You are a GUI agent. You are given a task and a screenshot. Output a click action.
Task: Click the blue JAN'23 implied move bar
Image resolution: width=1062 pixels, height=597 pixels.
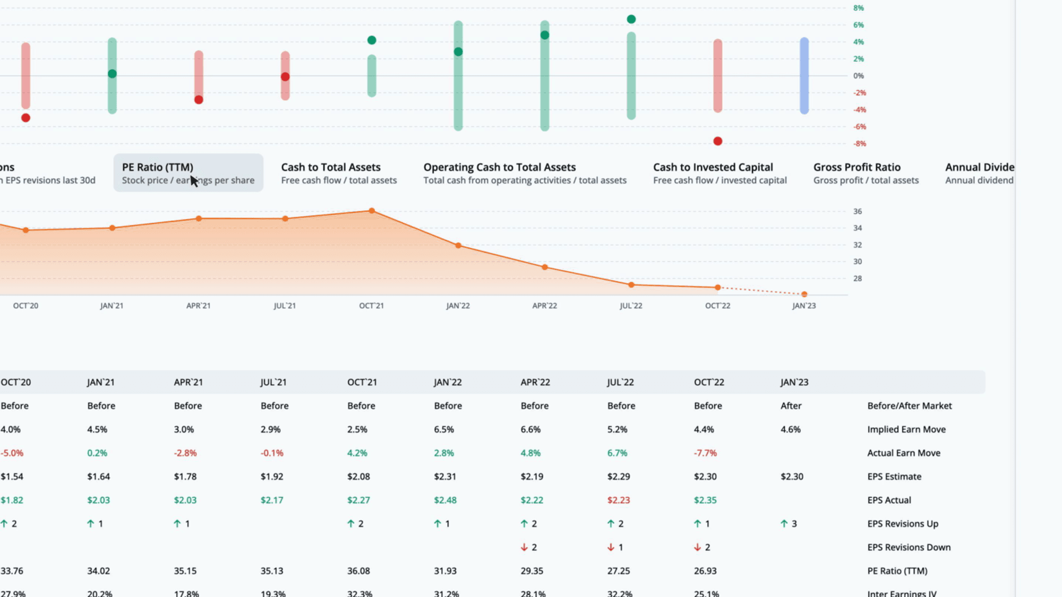click(804, 76)
